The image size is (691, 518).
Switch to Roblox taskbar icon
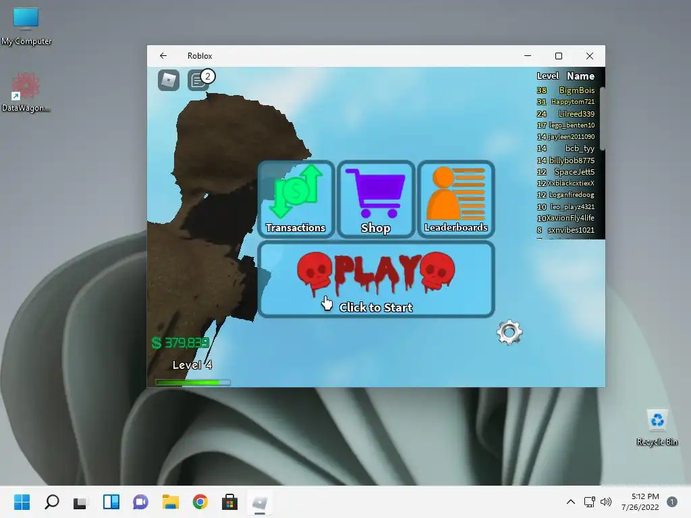click(260, 502)
